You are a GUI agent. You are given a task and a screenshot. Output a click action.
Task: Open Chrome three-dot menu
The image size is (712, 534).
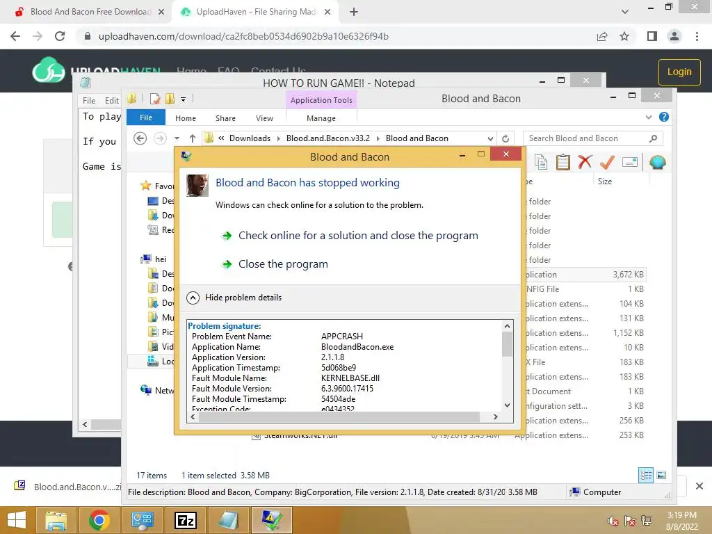coord(697,36)
